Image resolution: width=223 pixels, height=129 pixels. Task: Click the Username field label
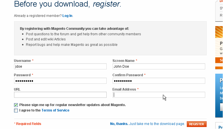tap(22, 61)
